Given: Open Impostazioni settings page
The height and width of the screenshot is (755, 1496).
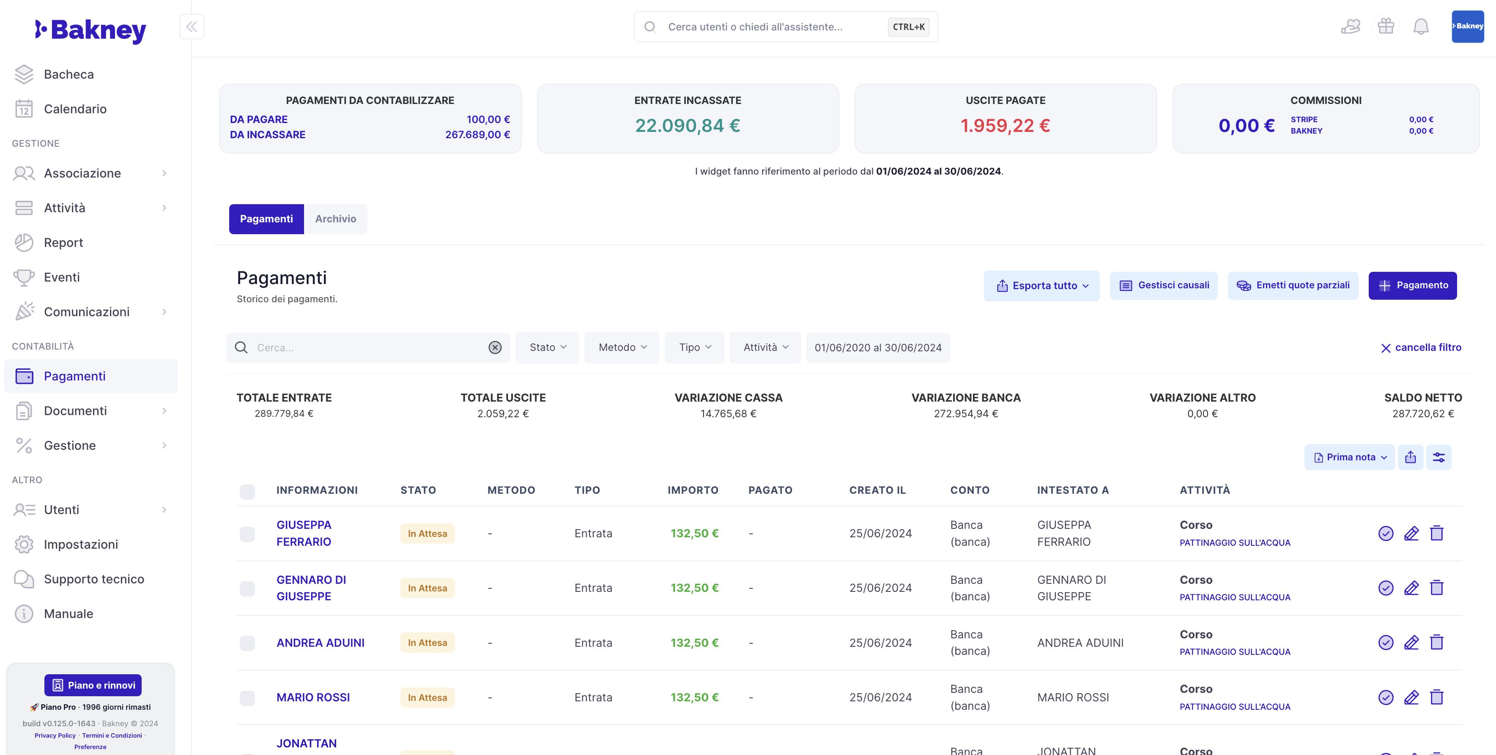Looking at the screenshot, I should [x=90, y=544].
